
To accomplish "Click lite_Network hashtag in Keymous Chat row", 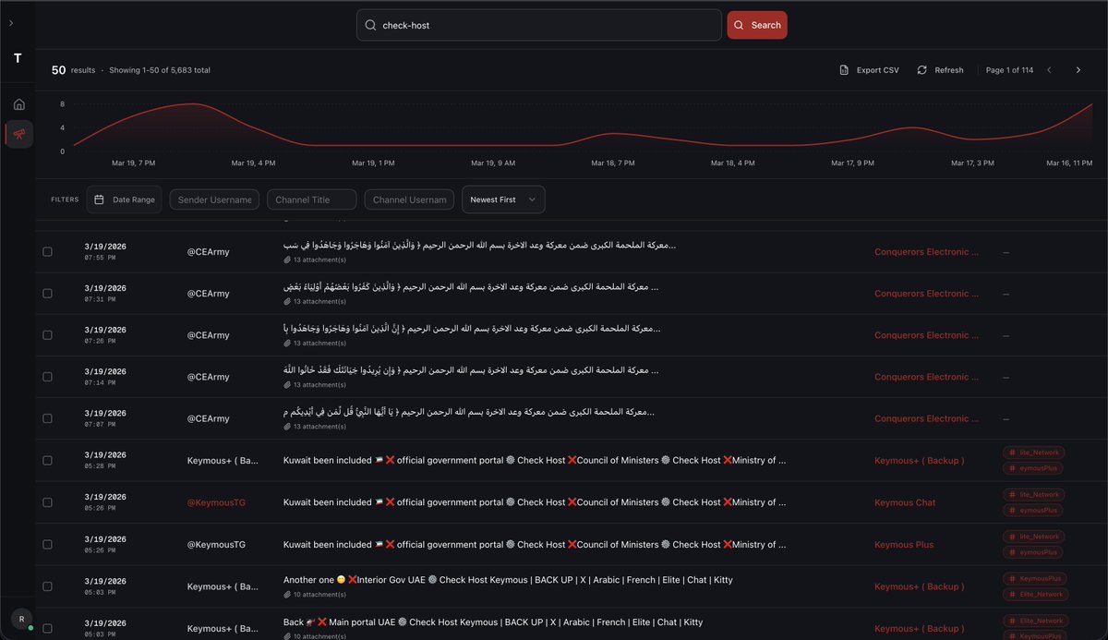I will [1034, 494].
